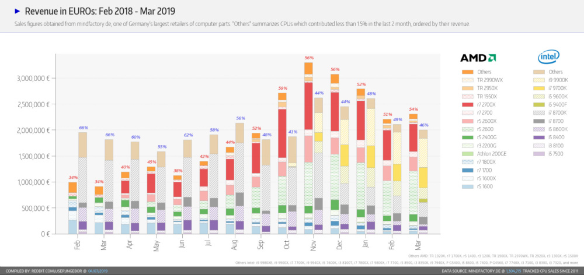Select the i9 9900K legend swatch

[x=544, y=80]
